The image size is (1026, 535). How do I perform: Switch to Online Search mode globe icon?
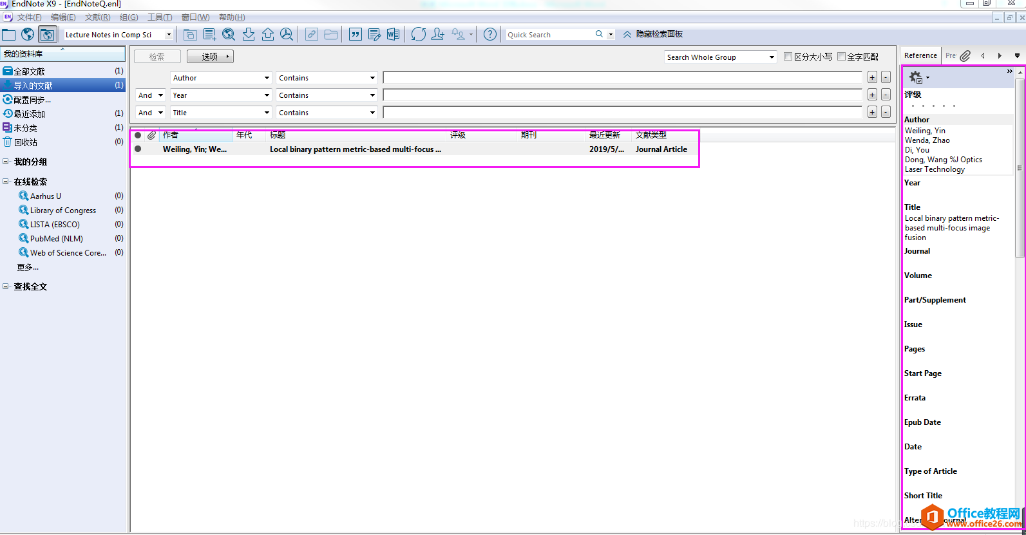coord(28,34)
